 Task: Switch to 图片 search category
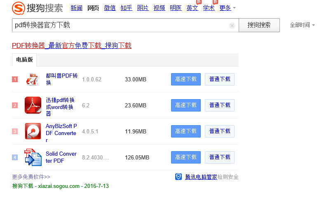(143, 8)
